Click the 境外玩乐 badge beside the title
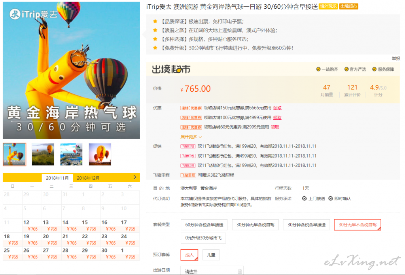The width and height of the screenshot is (405, 275). coord(328,6)
